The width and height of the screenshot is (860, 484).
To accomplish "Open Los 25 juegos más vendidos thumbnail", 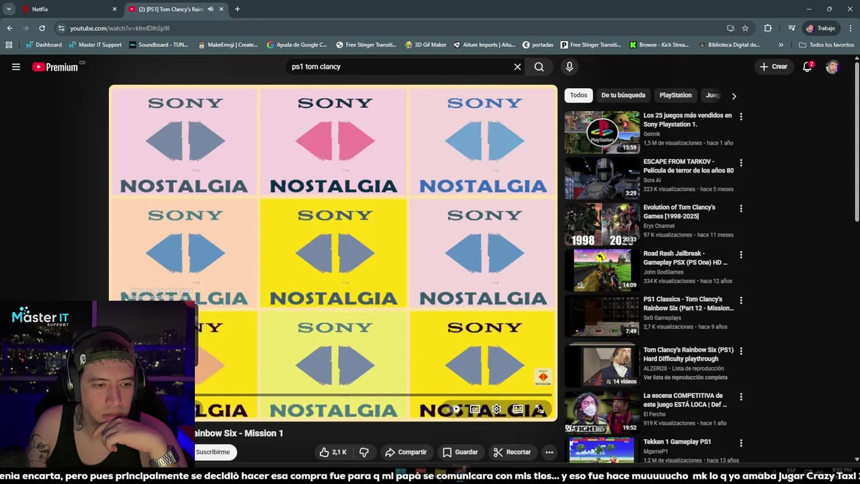I will [x=602, y=132].
